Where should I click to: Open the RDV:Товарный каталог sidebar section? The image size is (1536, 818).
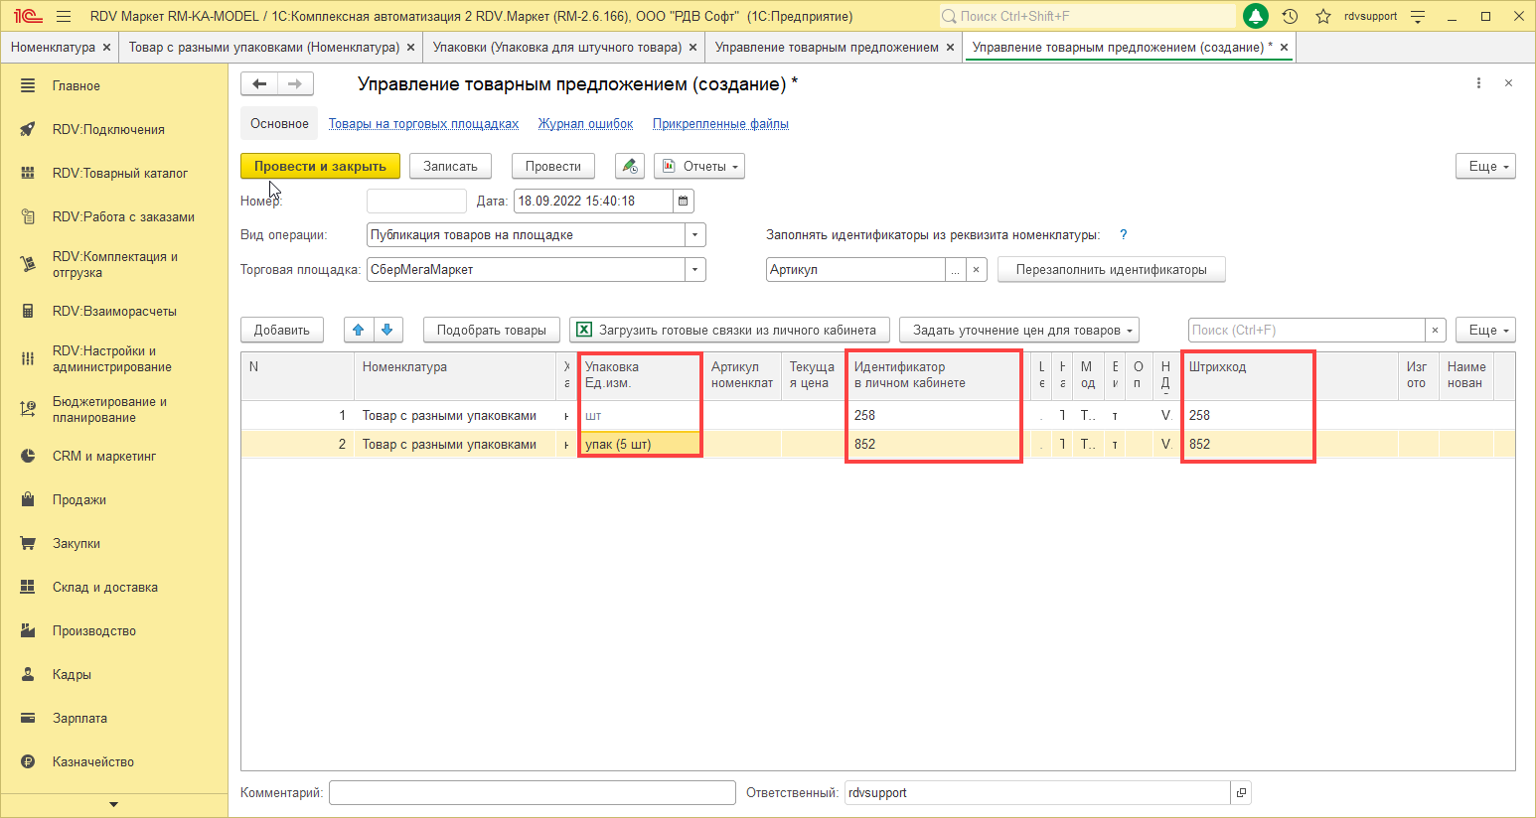coord(119,173)
